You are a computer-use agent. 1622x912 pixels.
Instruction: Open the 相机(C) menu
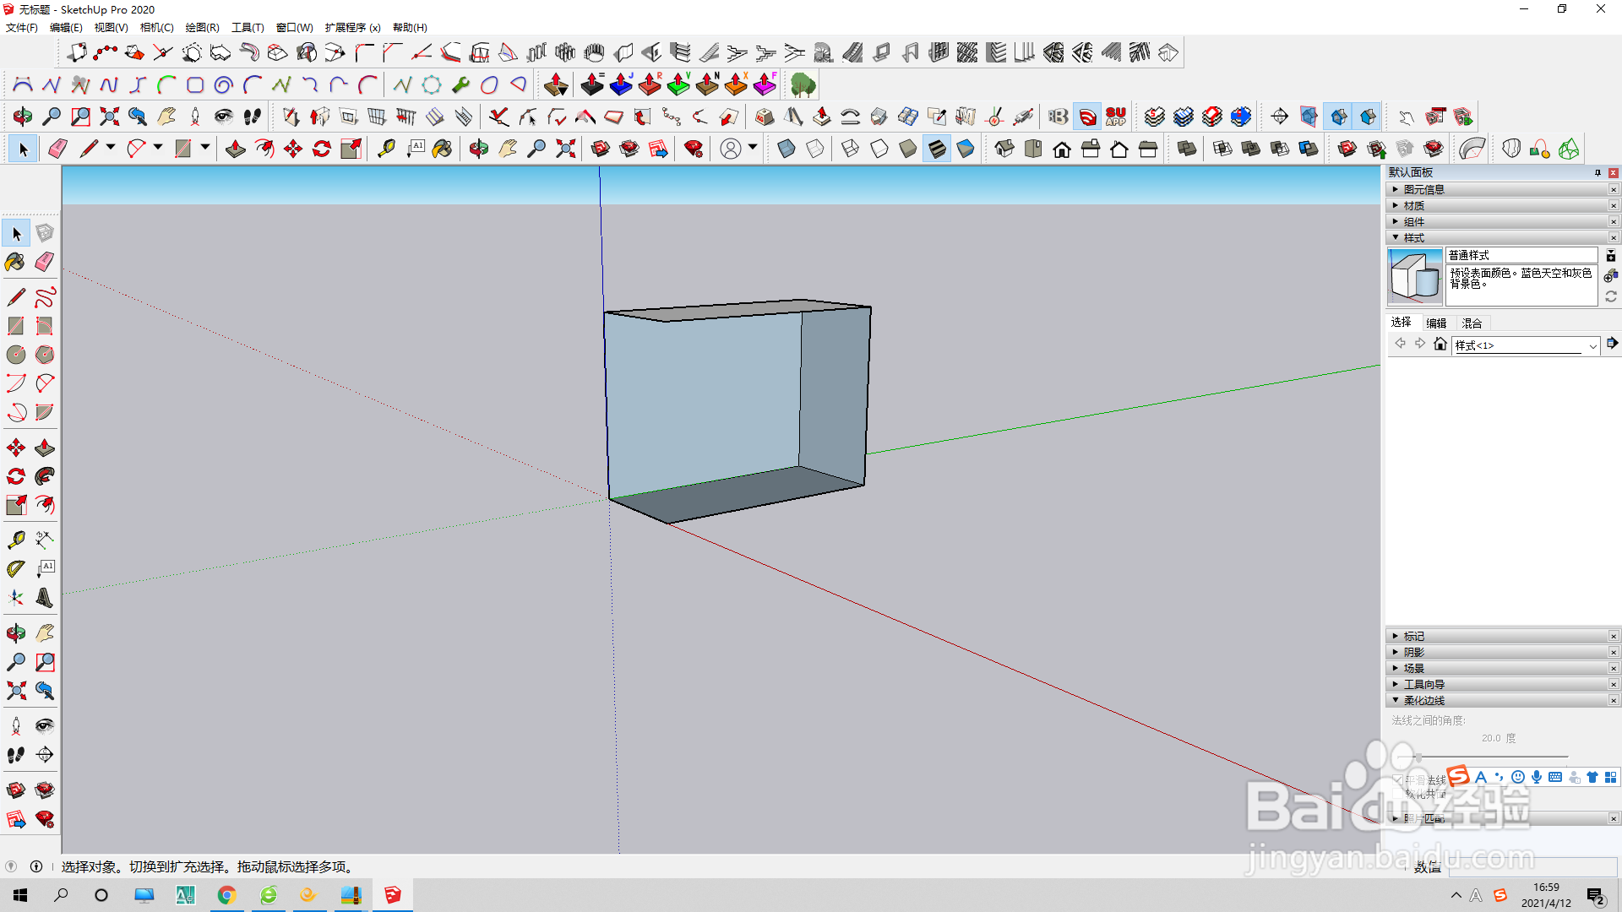coord(156,27)
